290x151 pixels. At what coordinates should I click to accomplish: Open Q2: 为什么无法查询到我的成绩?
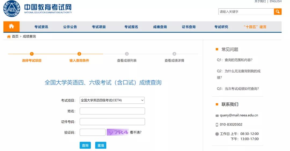tap(239, 74)
